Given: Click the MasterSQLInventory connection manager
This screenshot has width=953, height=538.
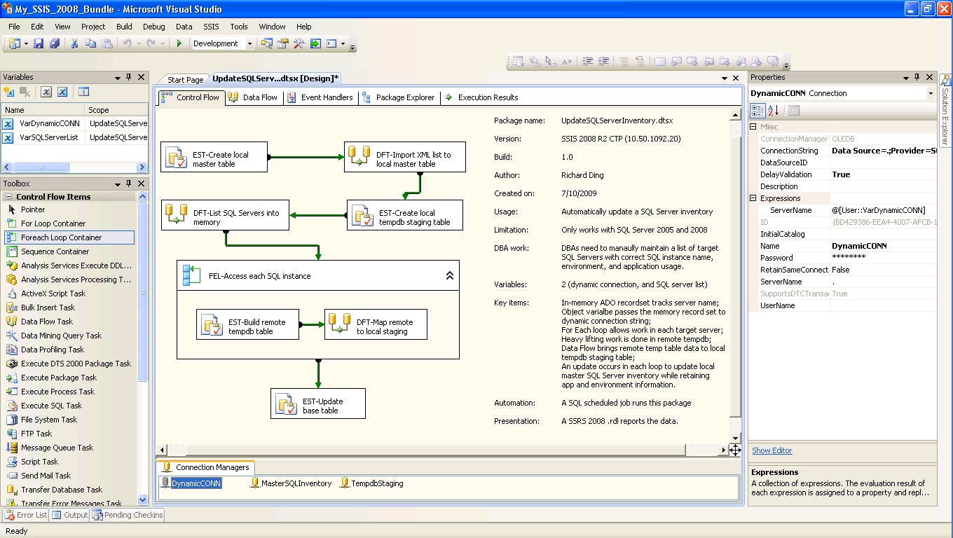Looking at the screenshot, I should pyautogui.click(x=291, y=483).
